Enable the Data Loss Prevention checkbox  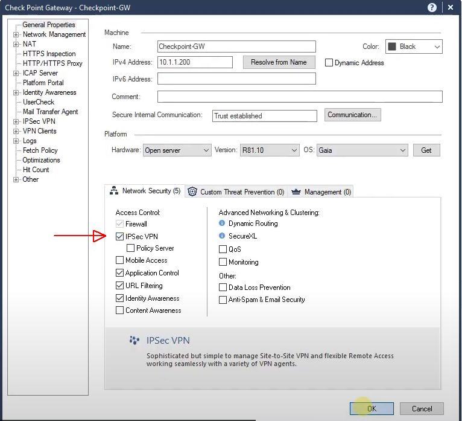point(223,288)
